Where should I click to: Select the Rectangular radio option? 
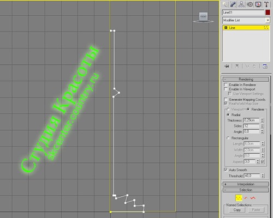tap(228, 138)
